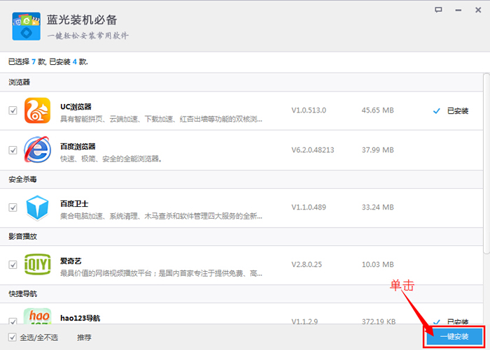The width and height of the screenshot is (490, 350).
Task: Select the 百度卫士 title text
Action: click(x=74, y=204)
